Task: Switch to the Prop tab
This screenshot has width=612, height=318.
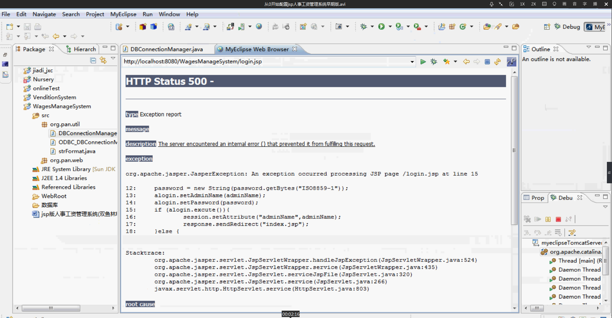Action: 534,198
